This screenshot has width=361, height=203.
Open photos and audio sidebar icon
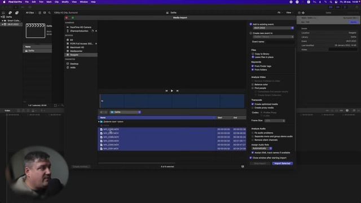(10, 12)
